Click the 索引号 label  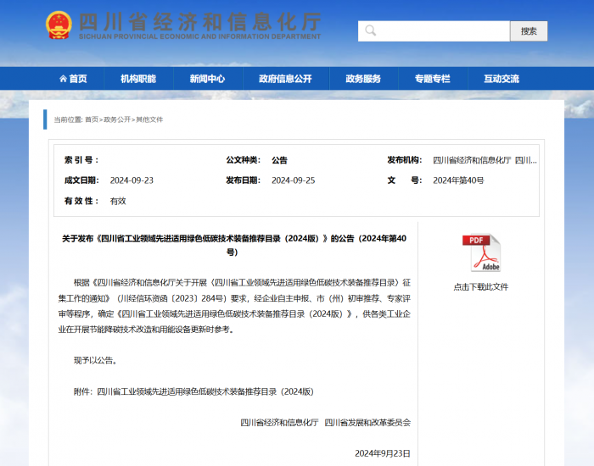81,160
